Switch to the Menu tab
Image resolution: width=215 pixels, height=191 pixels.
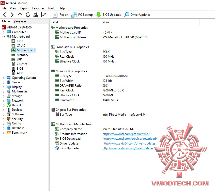tap(6, 21)
